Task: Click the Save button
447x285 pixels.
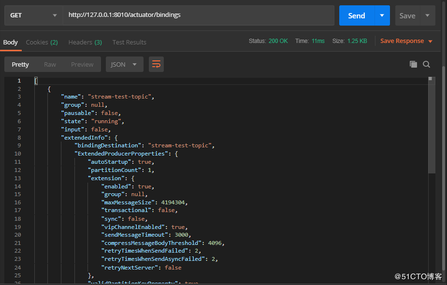Action: click(407, 16)
